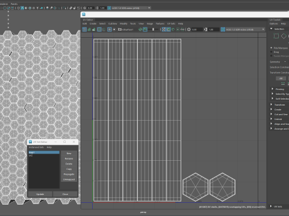Click viewport gamma icon
Viewport: 289px width, 216px height.
(97, 8)
